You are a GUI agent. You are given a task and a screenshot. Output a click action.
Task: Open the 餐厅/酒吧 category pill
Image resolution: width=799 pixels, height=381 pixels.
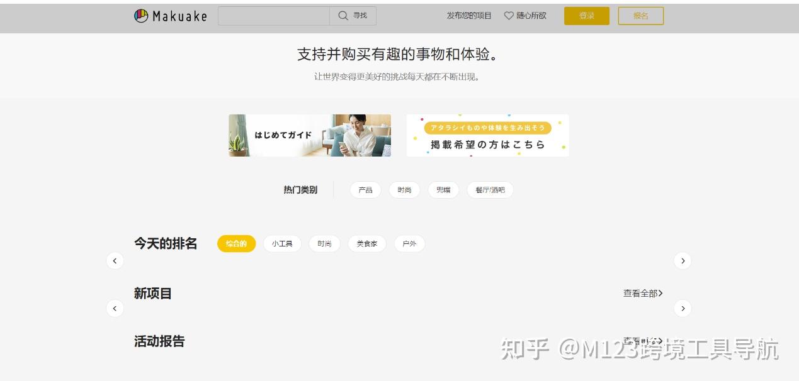(490, 189)
